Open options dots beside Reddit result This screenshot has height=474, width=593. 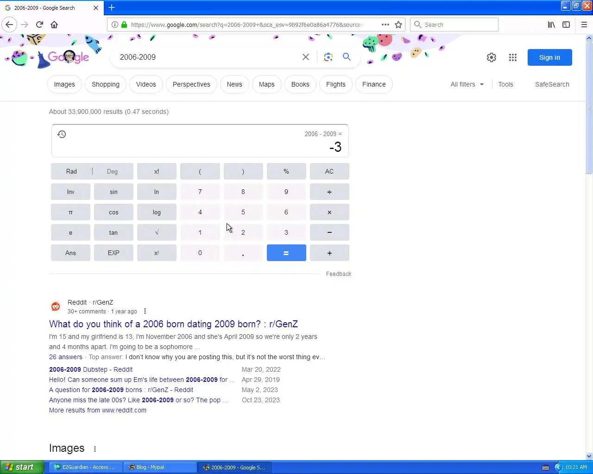[x=145, y=311]
